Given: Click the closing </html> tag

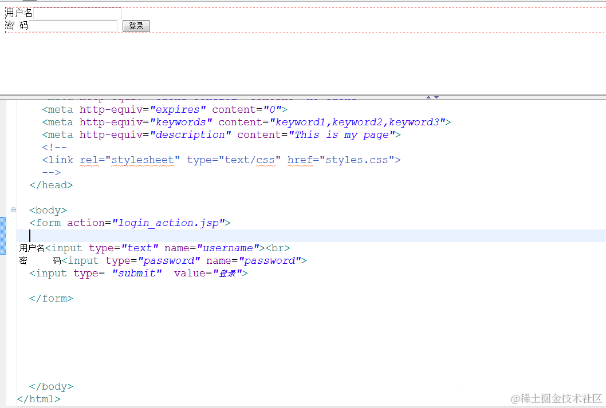Looking at the screenshot, I should pyautogui.click(x=38, y=399).
